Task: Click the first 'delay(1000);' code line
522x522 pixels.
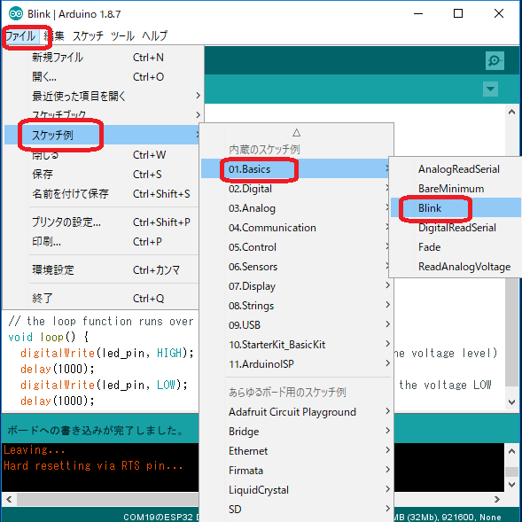Action: point(58,369)
